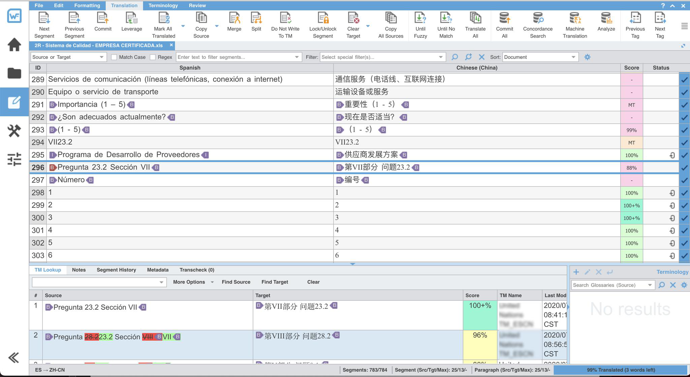The height and width of the screenshot is (377, 690).
Task: Clear filter with X icon
Action: tap(482, 57)
